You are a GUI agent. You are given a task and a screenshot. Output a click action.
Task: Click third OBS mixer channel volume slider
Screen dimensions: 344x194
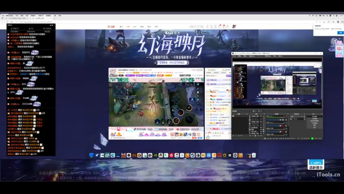(274, 132)
